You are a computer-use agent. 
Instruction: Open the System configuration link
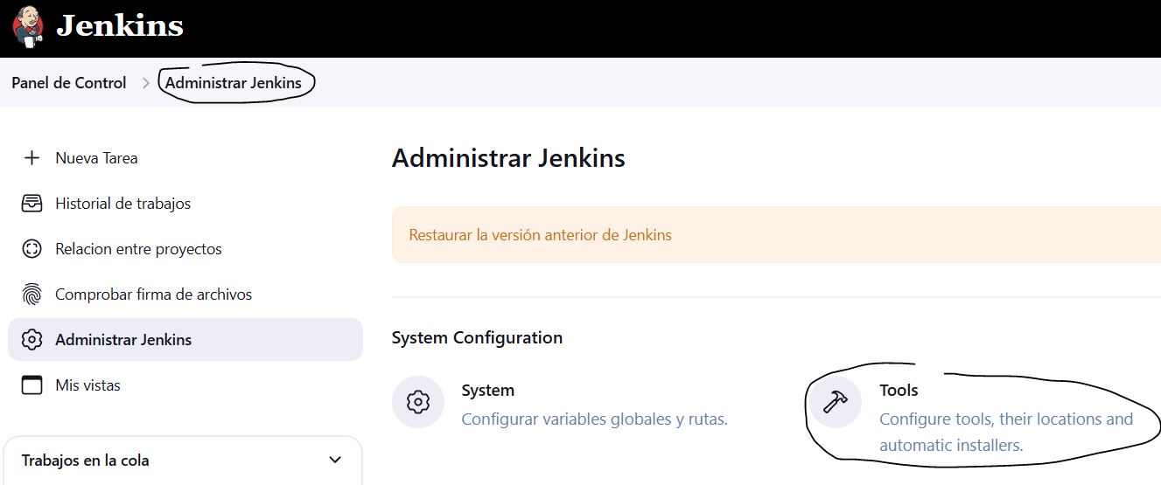(x=488, y=390)
